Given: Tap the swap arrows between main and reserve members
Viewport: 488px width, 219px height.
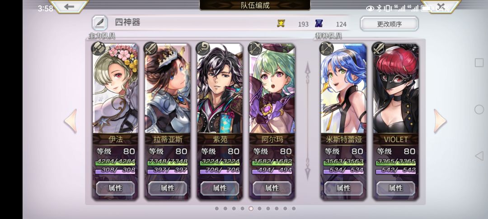Looking at the screenshot, I should 308,121.
